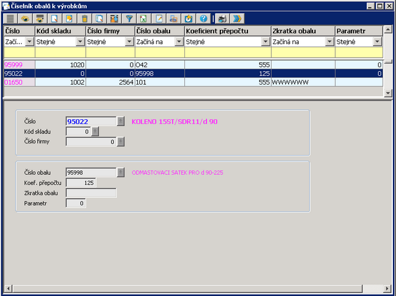Click the eye view icon in toolbar
This screenshot has height=296, width=396.
pos(25,19)
